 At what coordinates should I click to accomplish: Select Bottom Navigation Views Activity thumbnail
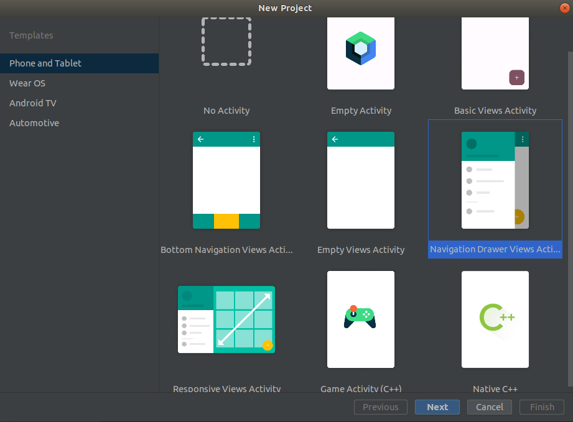(x=226, y=180)
